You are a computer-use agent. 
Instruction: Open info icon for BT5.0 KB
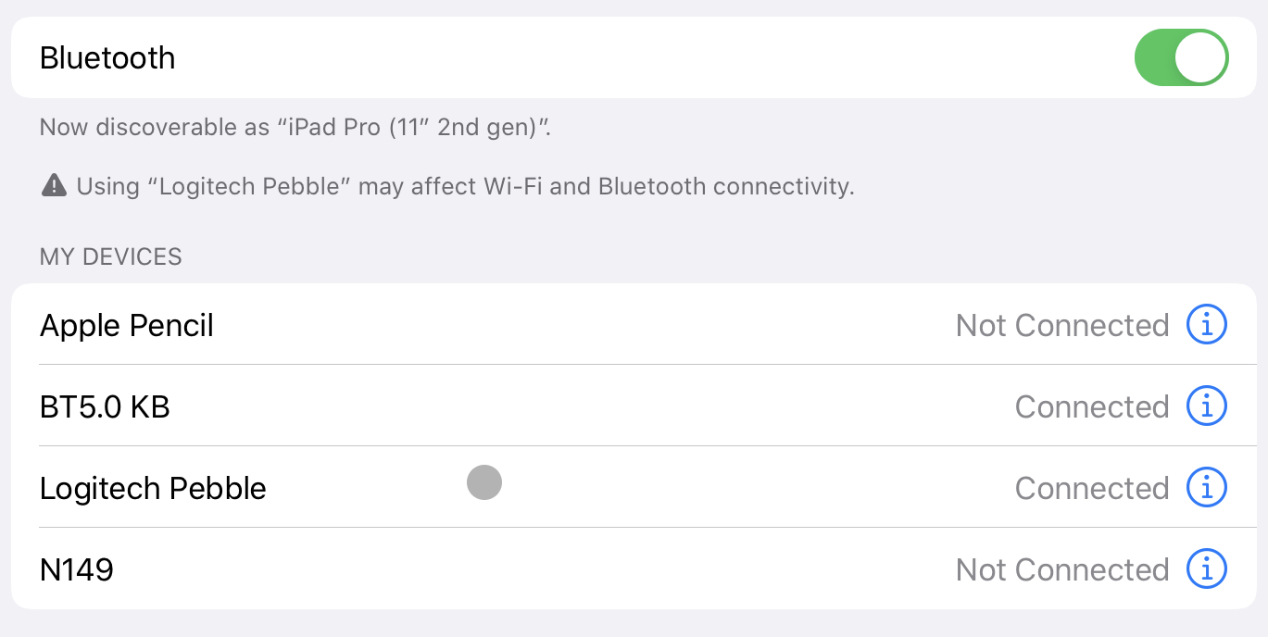coord(1207,406)
